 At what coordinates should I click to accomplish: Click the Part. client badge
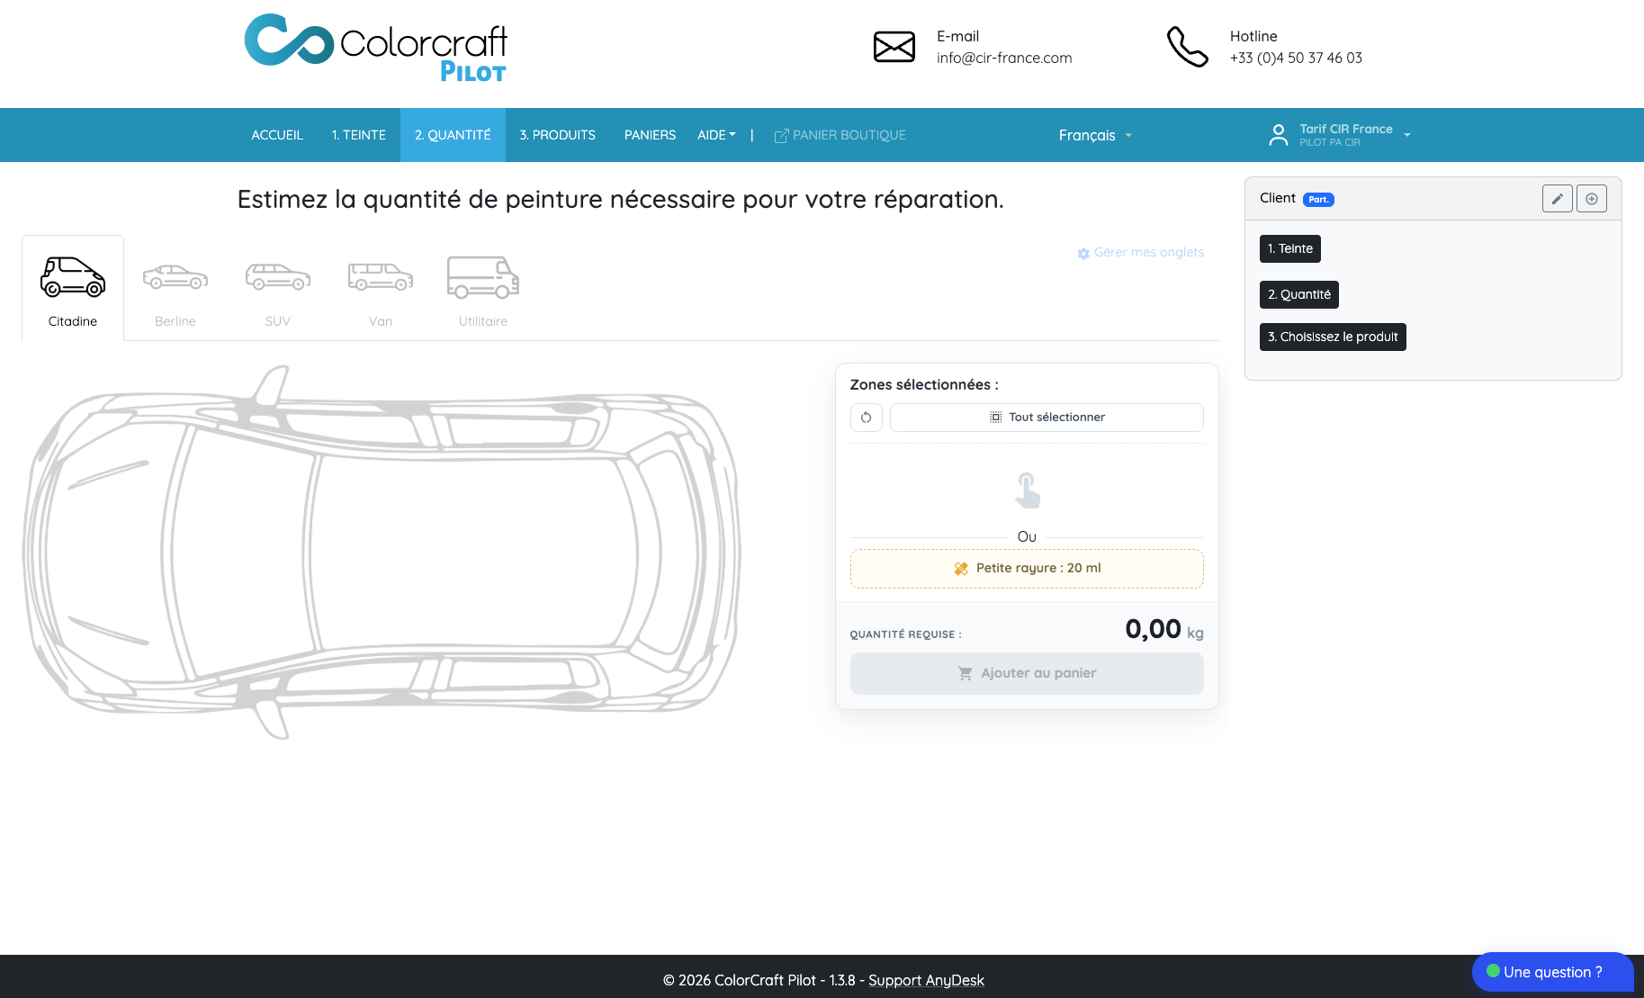click(x=1318, y=200)
